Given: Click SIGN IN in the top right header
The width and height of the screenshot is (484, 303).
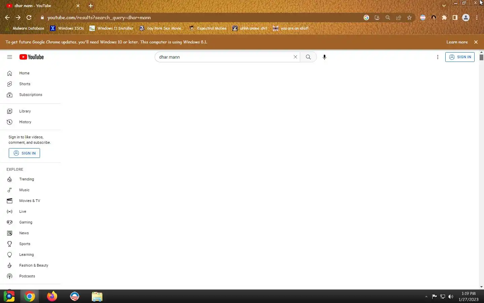Looking at the screenshot, I should (x=460, y=57).
